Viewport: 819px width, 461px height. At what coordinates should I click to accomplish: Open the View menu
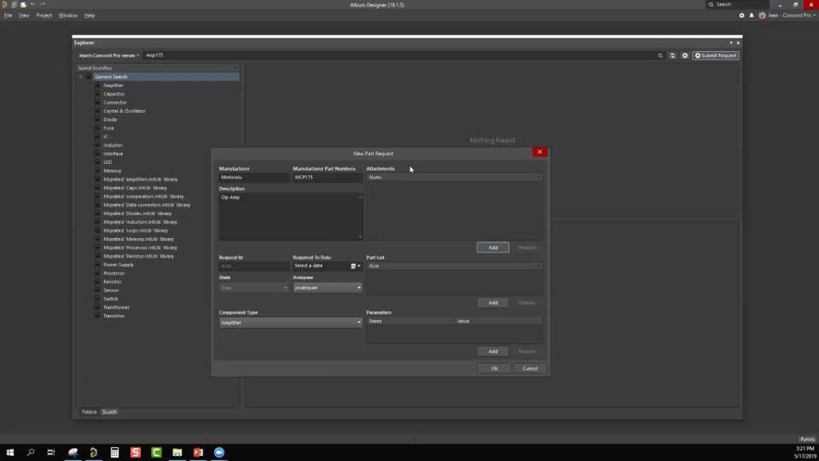[24, 15]
